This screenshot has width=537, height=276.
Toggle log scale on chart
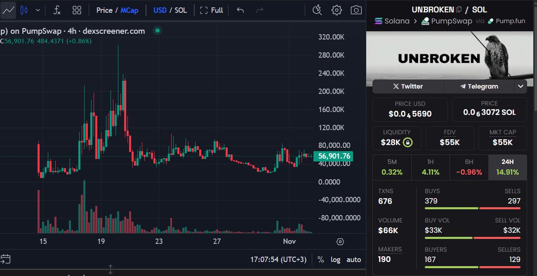(335, 259)
